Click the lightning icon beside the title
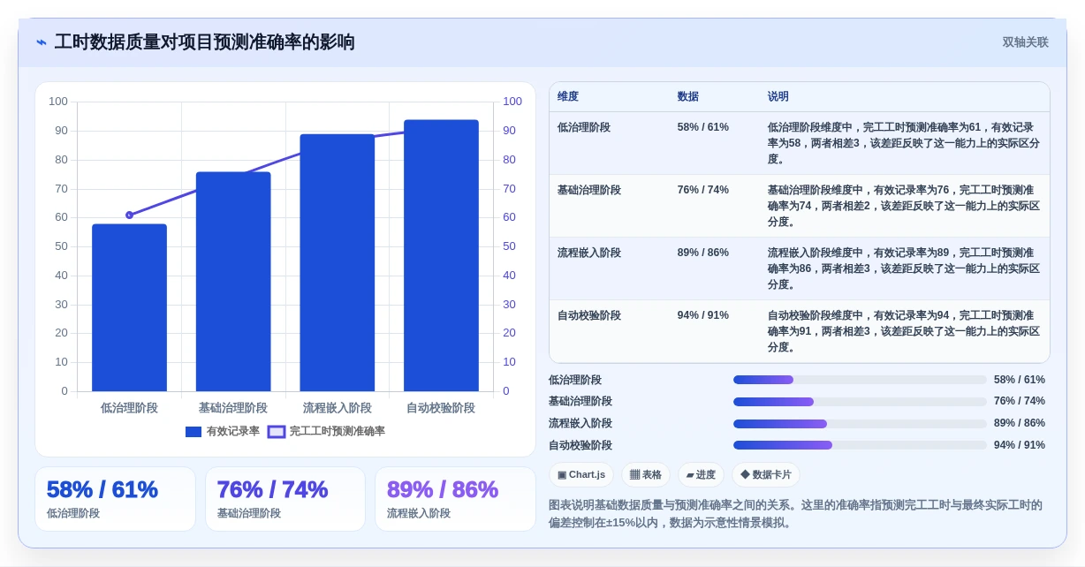Viewport: 1085px width, 567px height. pyautogui.click(x=42, y=42)
